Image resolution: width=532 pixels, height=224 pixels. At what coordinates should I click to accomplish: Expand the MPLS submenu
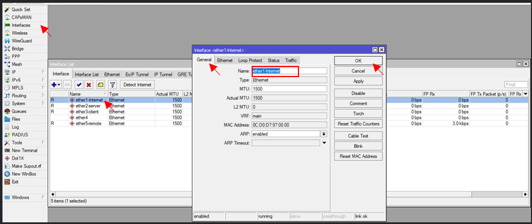point(43,88)
